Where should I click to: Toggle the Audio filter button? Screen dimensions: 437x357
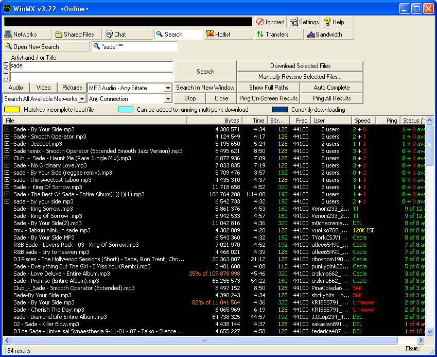16,88
